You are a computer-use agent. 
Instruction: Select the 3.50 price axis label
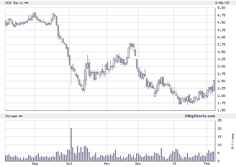click(221, 52)
